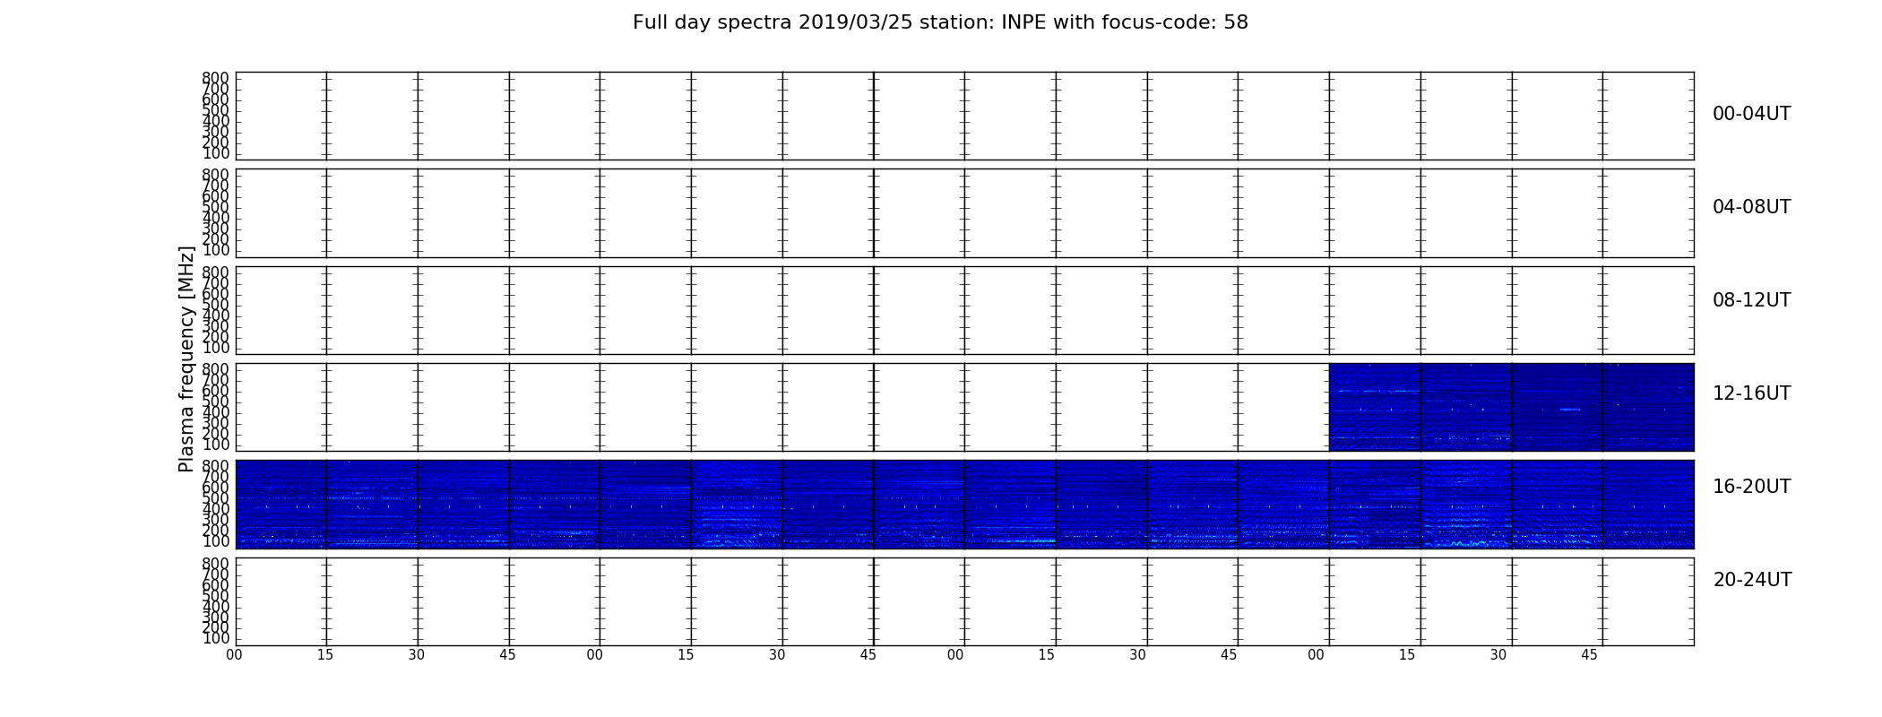
Task: Click the first '00' tick label on time axis
Action: [x=234, y=655]
